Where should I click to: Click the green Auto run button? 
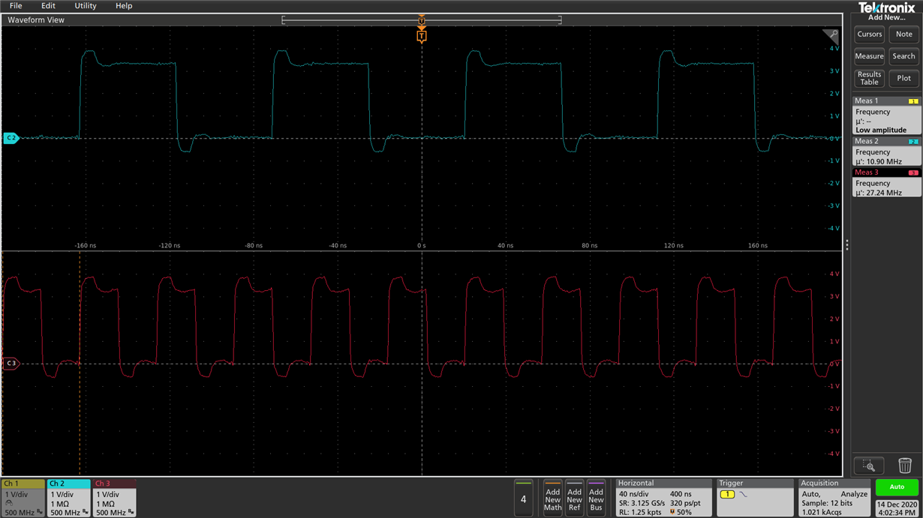pos(897,487)
